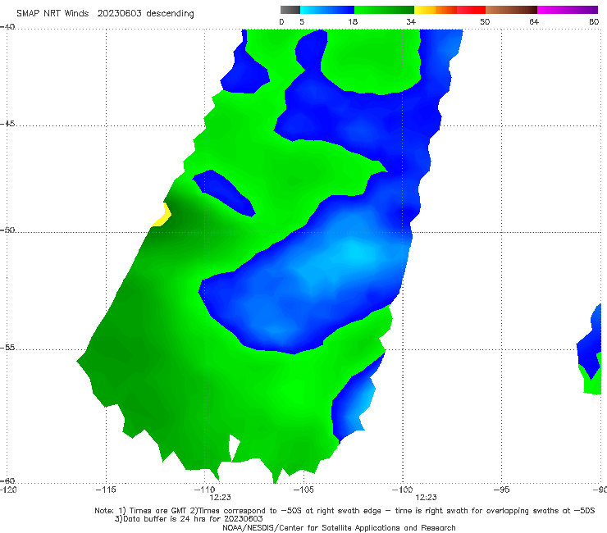Click the NOAA/NESDIS credit line
607x533 pixels.
point(339,528)
